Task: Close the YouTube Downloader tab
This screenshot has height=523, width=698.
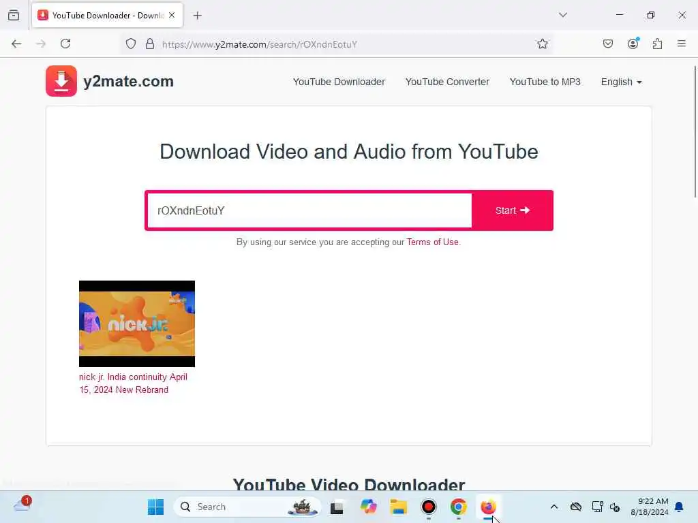Action: pyautogui.click(x=172, y=15)
